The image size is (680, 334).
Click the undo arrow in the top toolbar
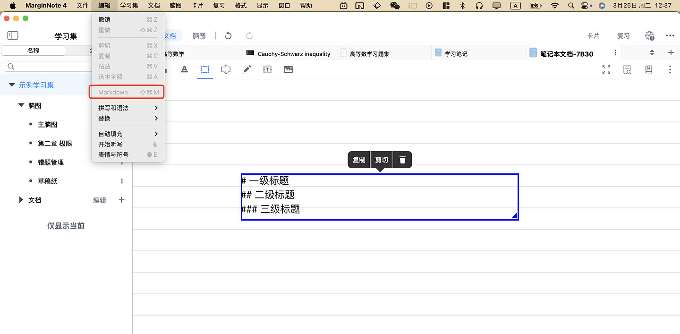pos(228,35)
